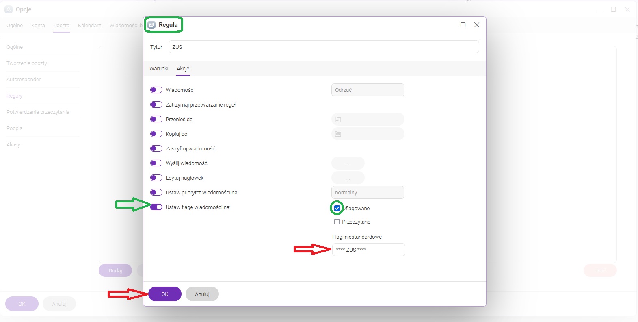
Task: Uncheck the Oflagowane checkbox
Action: click(337, 208)
